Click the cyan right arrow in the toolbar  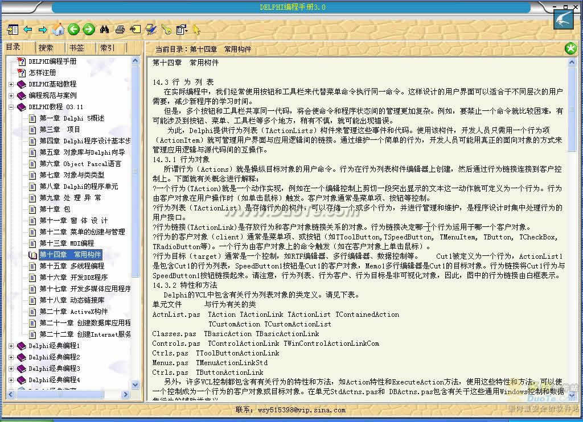pyautogui.click(x=43, y=30)
